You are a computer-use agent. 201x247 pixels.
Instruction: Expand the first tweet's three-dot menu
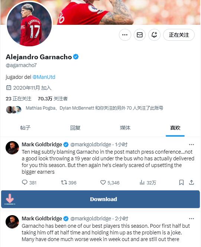191,144
